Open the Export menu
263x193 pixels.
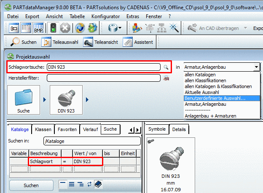click(x=32, y=16)
